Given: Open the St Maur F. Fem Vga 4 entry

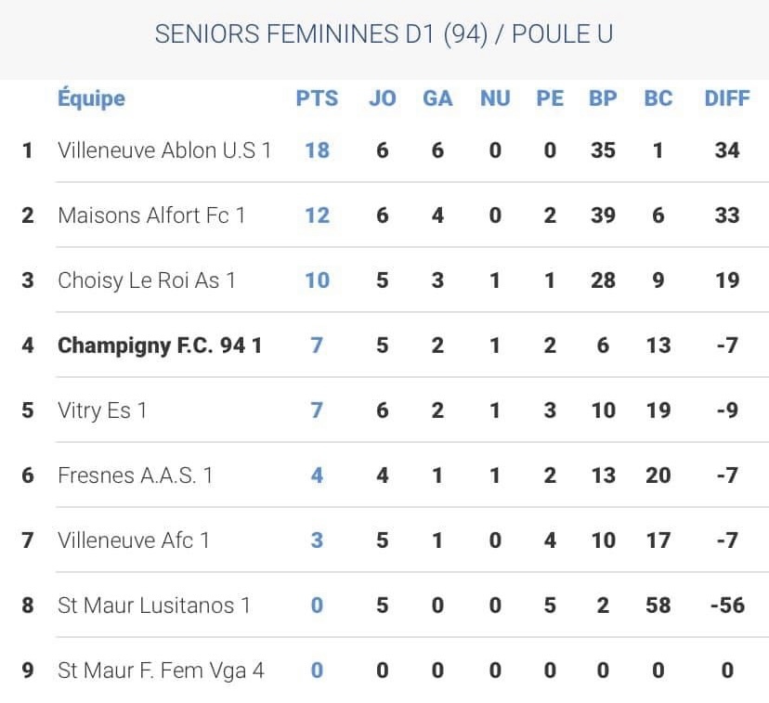Looking at the screenshot, I should (160, 670).
